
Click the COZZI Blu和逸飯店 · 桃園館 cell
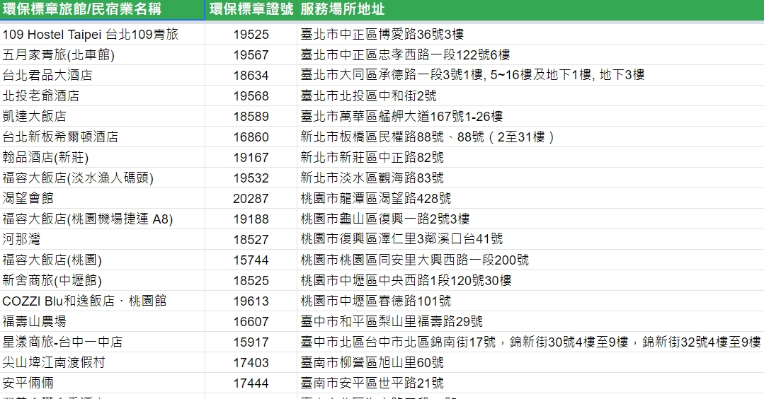(103, 301)
